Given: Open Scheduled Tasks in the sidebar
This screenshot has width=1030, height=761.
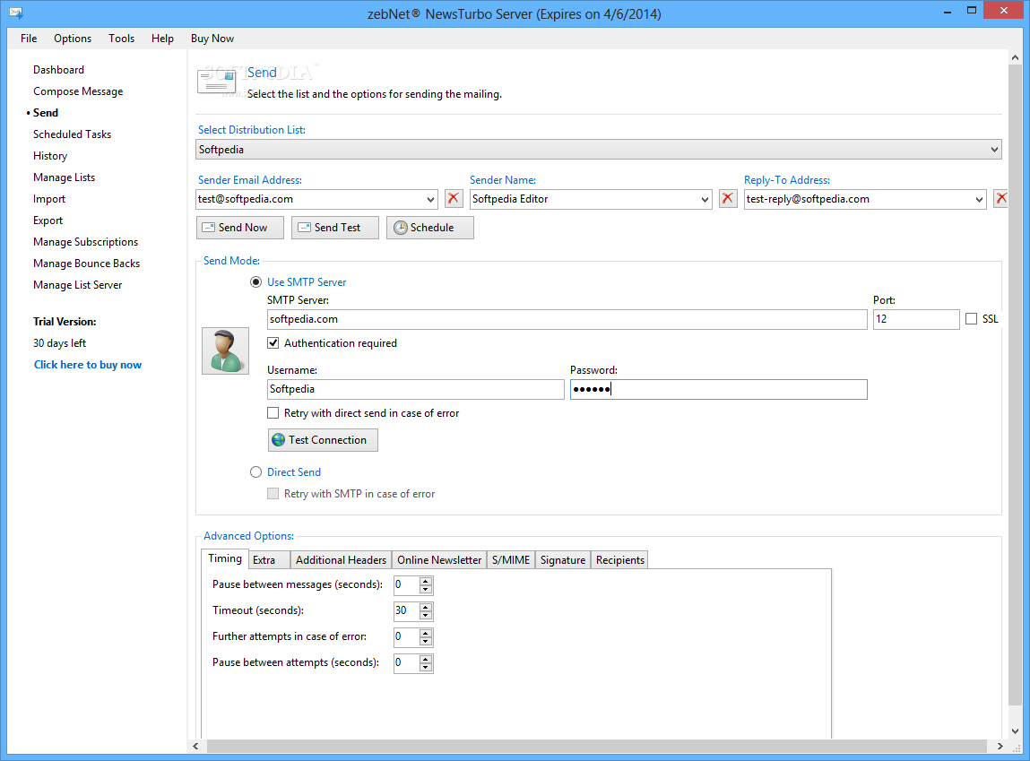Looking at the screenshot, I should coord(73,134).
